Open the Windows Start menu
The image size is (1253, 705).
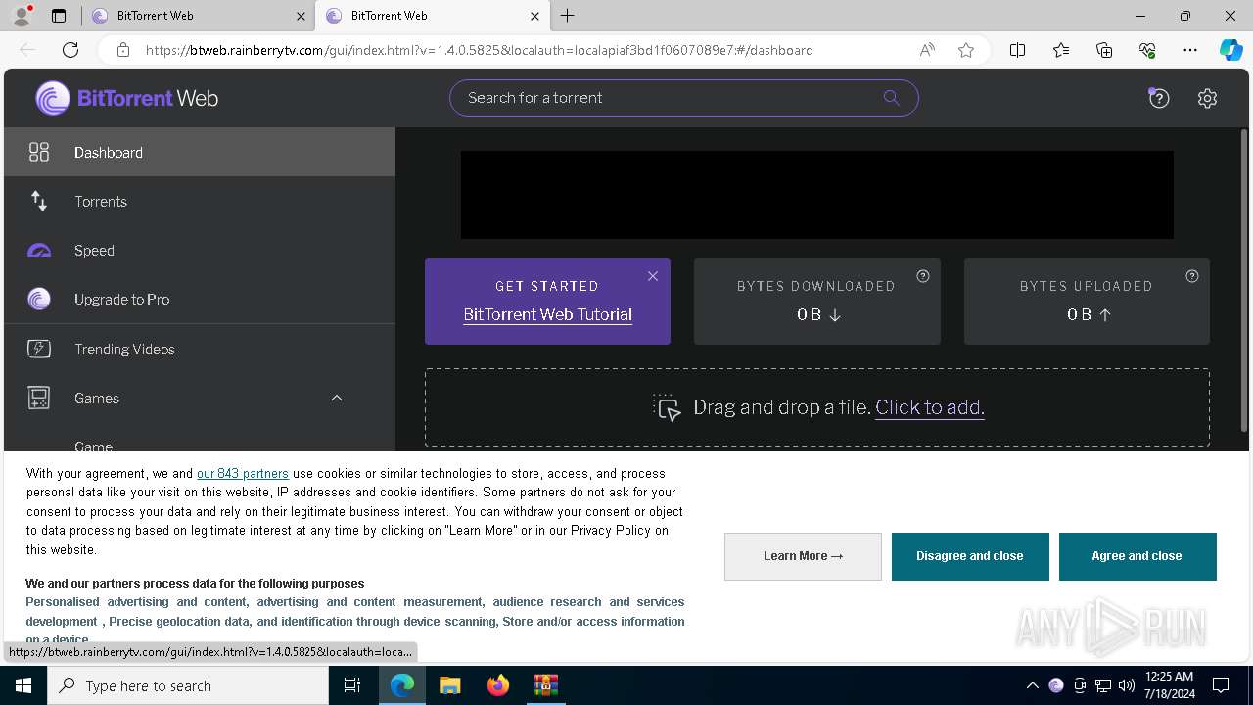click(23, 685)
